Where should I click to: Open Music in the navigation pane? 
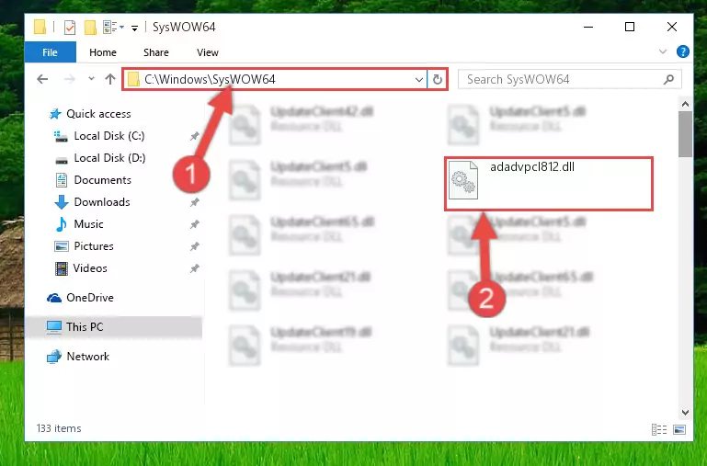click(x=88, y=224)
